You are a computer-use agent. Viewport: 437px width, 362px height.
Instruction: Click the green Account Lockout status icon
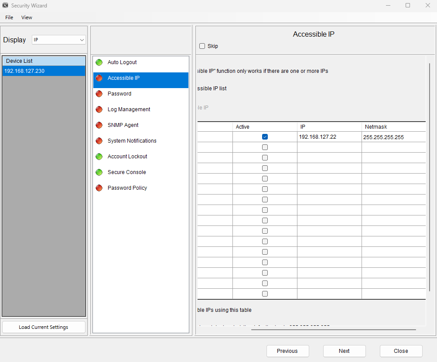pos(99,157)
